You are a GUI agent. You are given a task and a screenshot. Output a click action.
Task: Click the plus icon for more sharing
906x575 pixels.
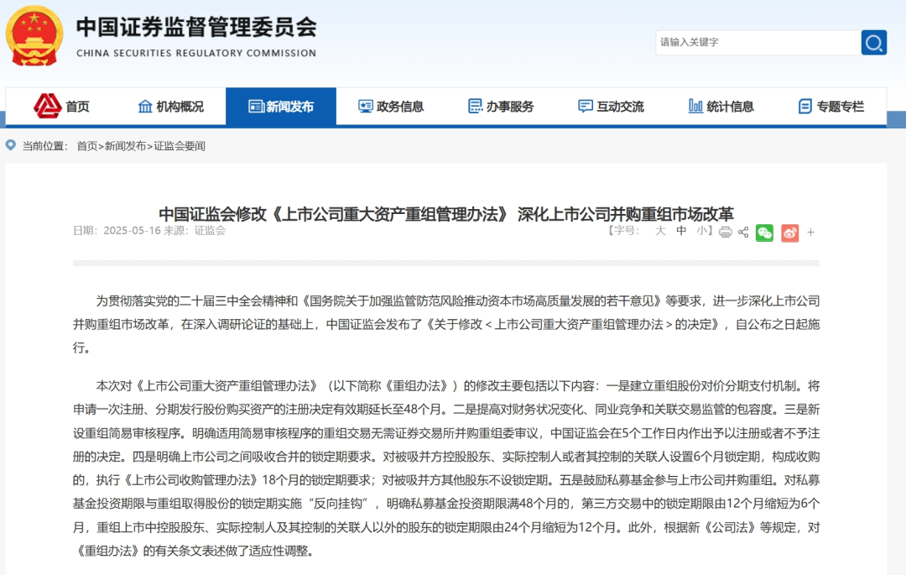(x=810, y=233)
